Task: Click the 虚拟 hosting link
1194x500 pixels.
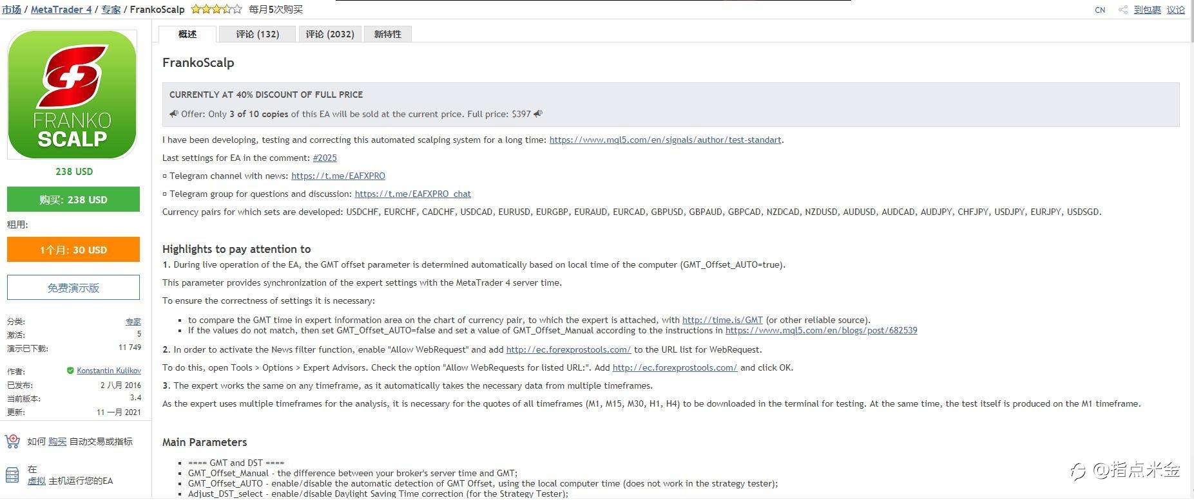Action: [36, 481]
